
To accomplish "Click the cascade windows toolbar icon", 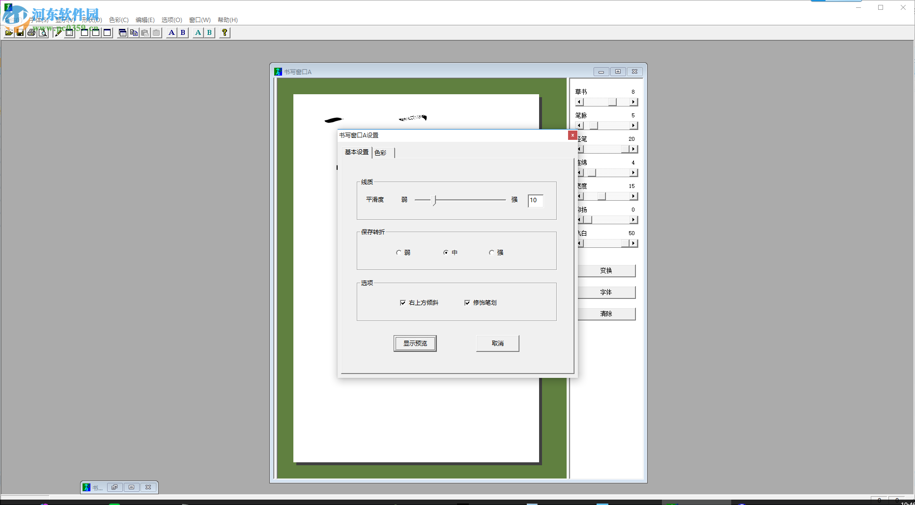I will tap(123, 33).
